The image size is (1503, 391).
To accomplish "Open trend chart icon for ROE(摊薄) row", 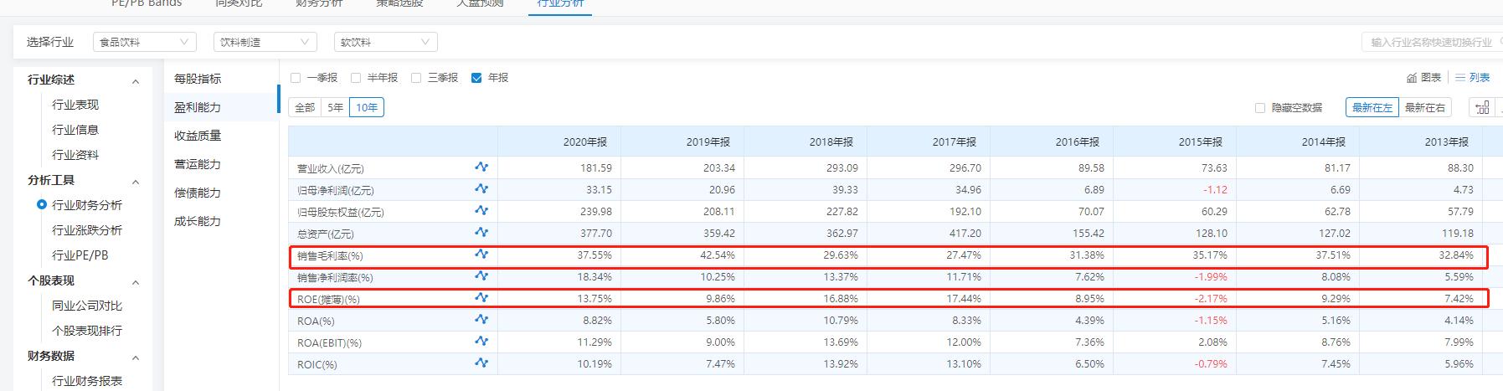I will click(481, 297).
